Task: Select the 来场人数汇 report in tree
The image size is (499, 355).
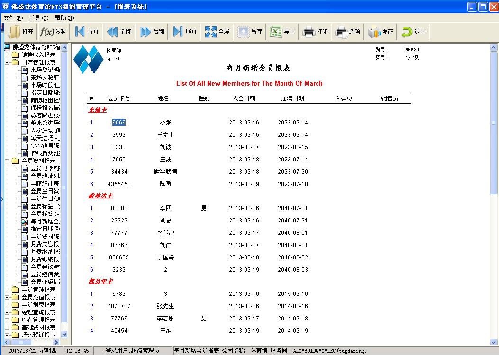Action: 45,78
